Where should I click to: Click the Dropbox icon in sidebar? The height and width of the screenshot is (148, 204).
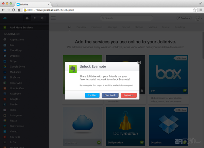click(x=5, y=56)
